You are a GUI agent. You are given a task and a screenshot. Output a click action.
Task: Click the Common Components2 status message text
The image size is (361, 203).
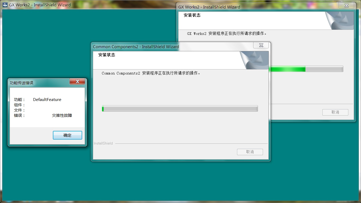(151, 73)
